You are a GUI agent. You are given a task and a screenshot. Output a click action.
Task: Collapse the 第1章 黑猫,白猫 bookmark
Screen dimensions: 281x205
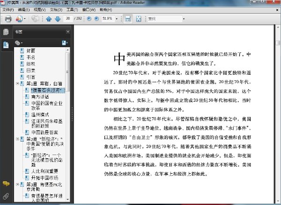(17, 84)
